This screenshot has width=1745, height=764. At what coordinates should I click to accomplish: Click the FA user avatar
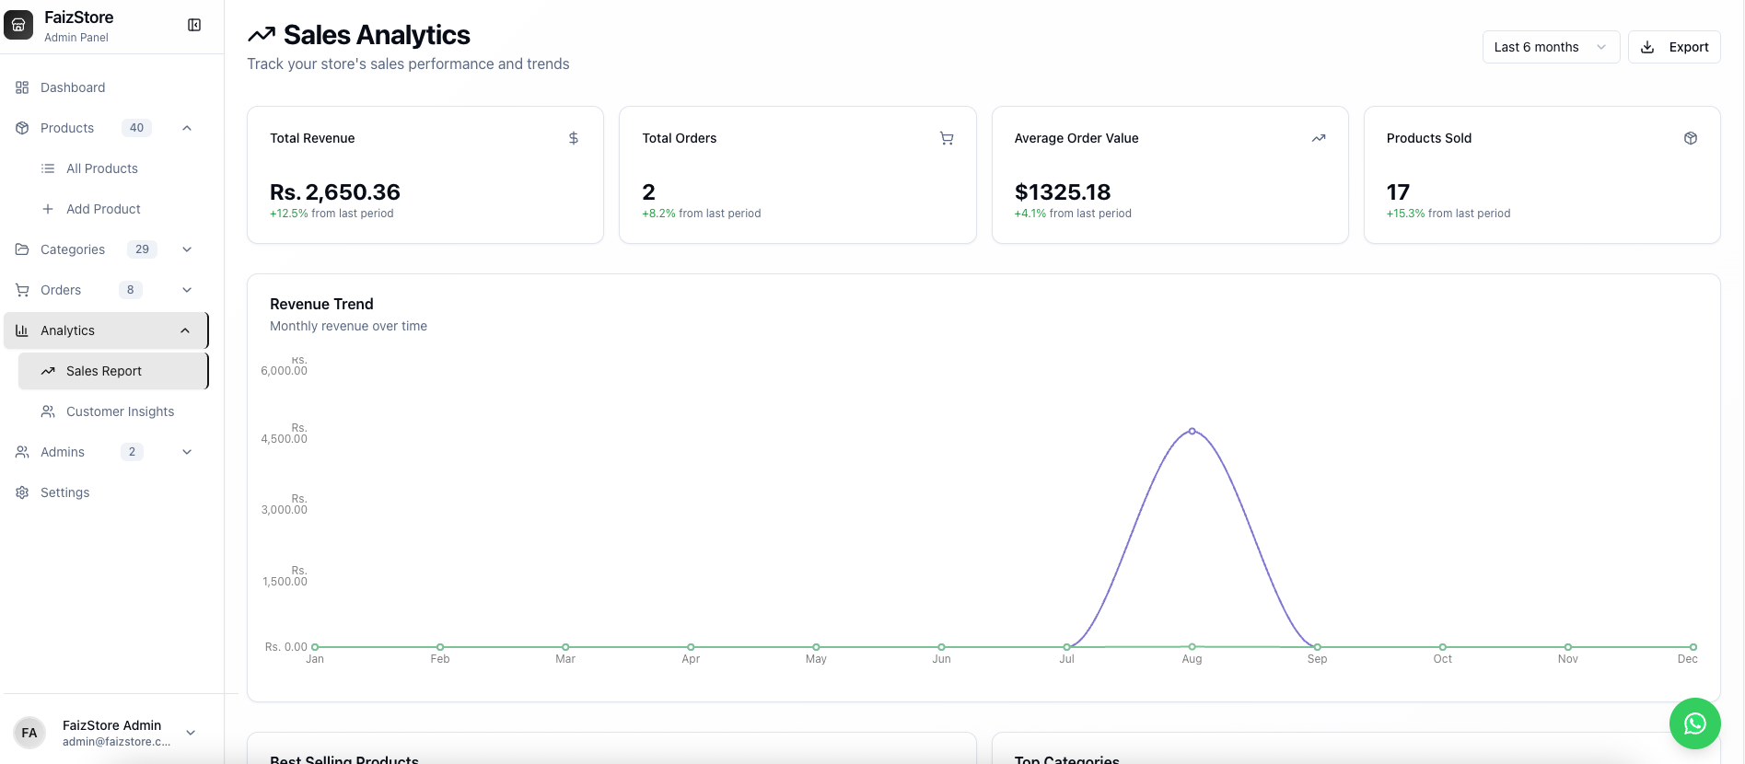29,733
